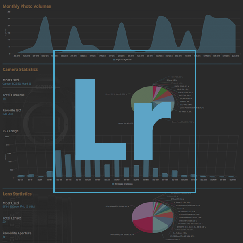Click the Monthly Photo Volumes heading
Image resolution: width=243 pixels, height=243 pixels.
27,6
